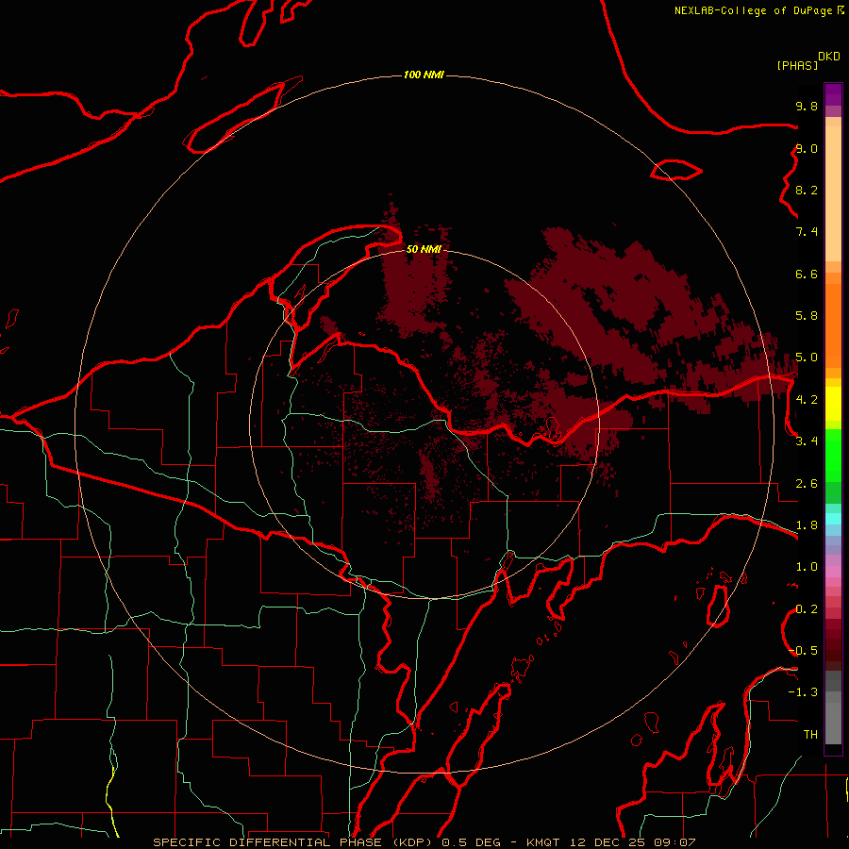The image size is (849, 849).
Task: Select the 5.8 value on color scale
Action: pyautogui.click(x=807, y=316)
